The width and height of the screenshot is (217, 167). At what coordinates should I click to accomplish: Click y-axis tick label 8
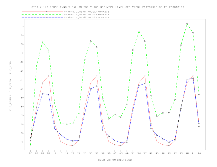(22, 106)
